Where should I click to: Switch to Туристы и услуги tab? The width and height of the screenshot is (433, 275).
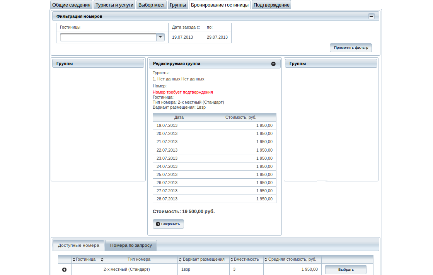point(114,5)
